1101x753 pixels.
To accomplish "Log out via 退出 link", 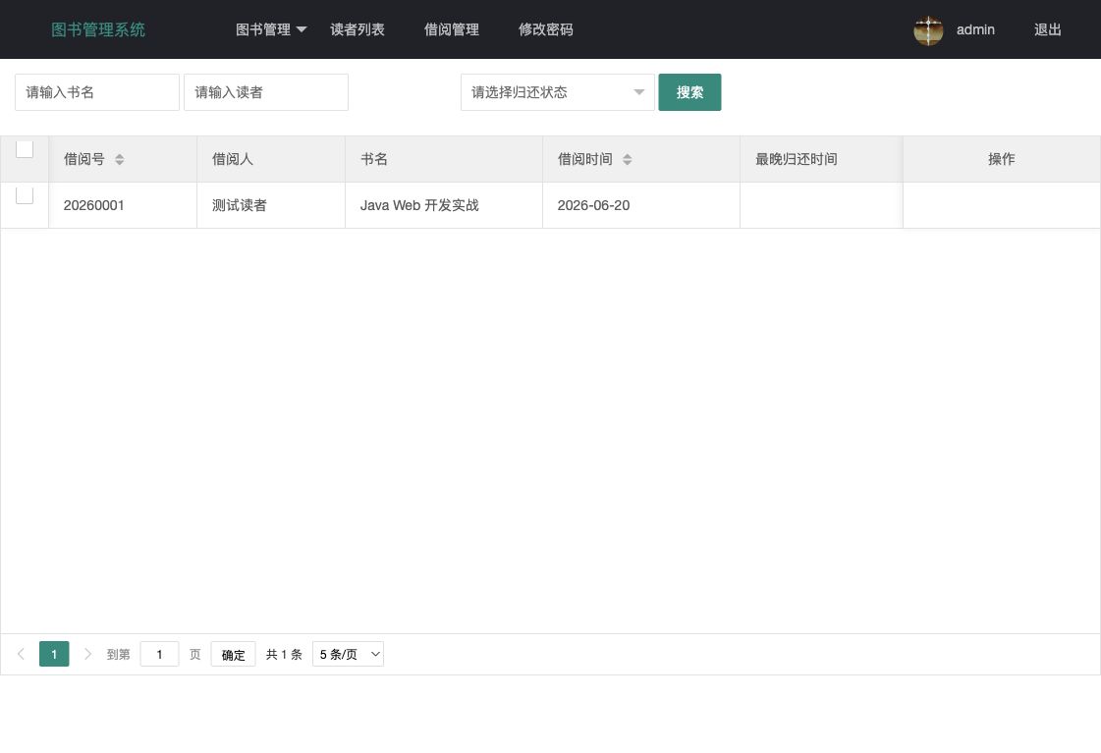I will 1047,29.
